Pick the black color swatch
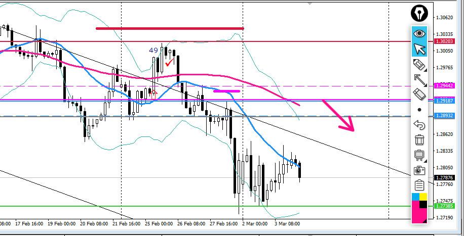 pyautogui.click(x=423, y=204)
